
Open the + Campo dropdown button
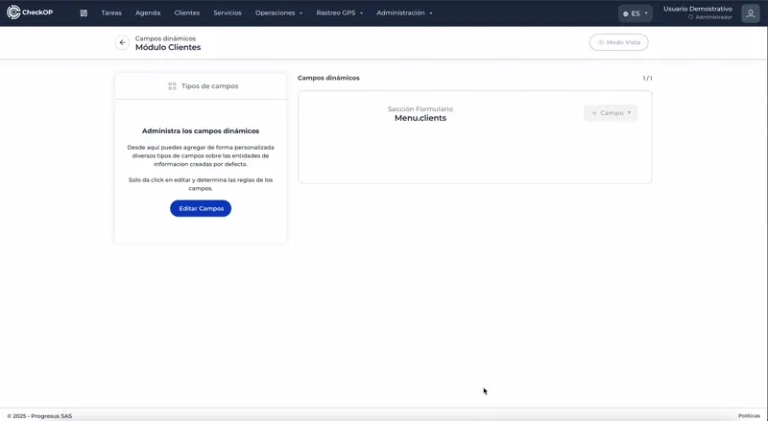coord(611,113)
